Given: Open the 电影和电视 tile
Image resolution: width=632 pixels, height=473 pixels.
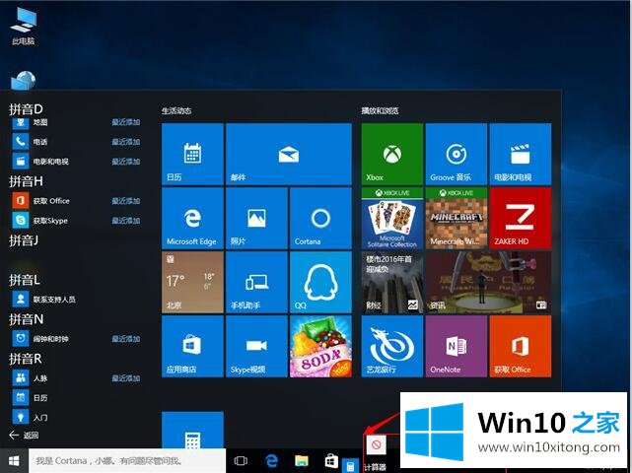Looking at the screenshot, I should tap(521, 154).
